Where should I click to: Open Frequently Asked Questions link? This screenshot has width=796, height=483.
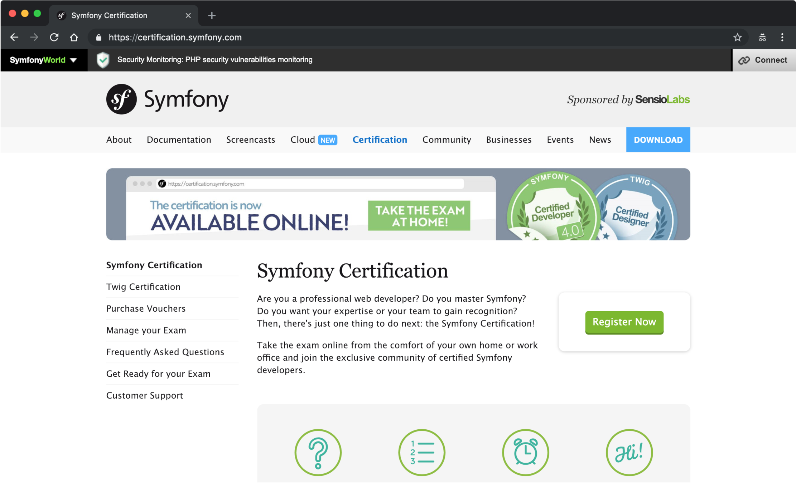tap(165, 352)
